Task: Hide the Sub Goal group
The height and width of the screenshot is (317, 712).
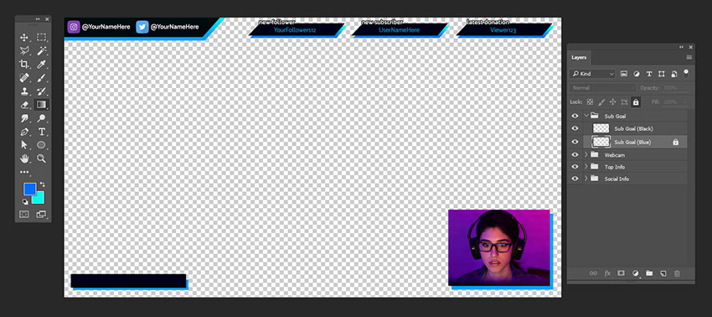Action: coord(575,116)
